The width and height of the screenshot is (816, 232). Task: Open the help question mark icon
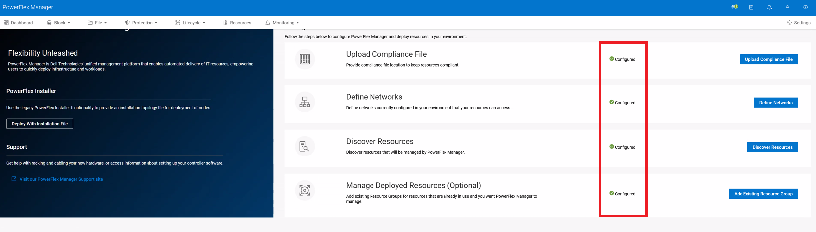click(x=805, y=7)
